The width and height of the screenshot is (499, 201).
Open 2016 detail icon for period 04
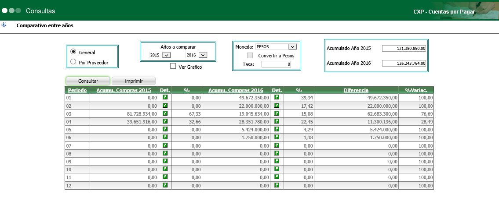click(x=277, y=121)
